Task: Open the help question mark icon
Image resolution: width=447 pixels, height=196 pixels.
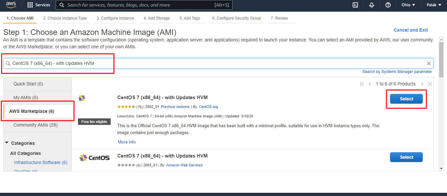Action: tap(388, 5)
